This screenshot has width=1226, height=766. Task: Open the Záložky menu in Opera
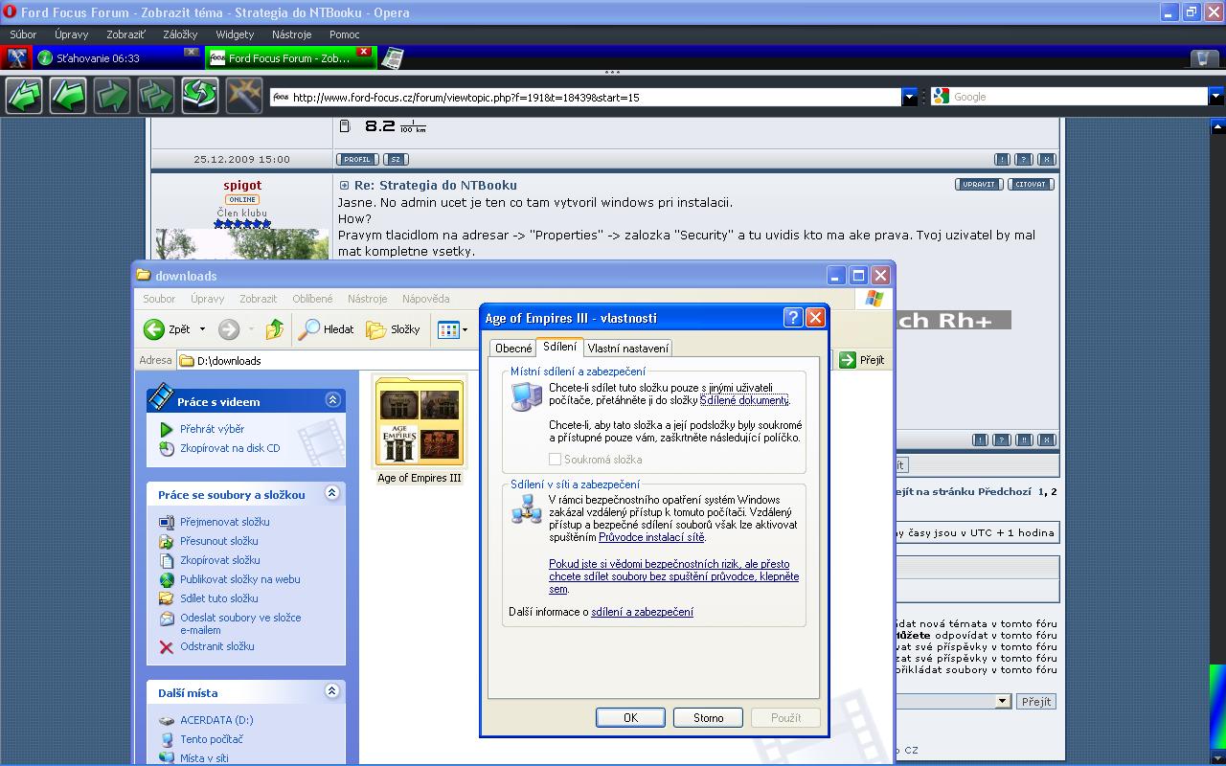pos(180,34)
